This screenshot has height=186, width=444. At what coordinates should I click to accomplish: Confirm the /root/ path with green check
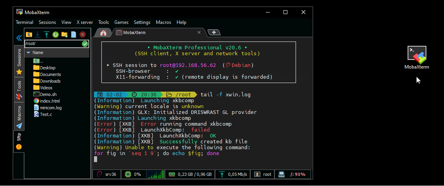click(85, 43)
